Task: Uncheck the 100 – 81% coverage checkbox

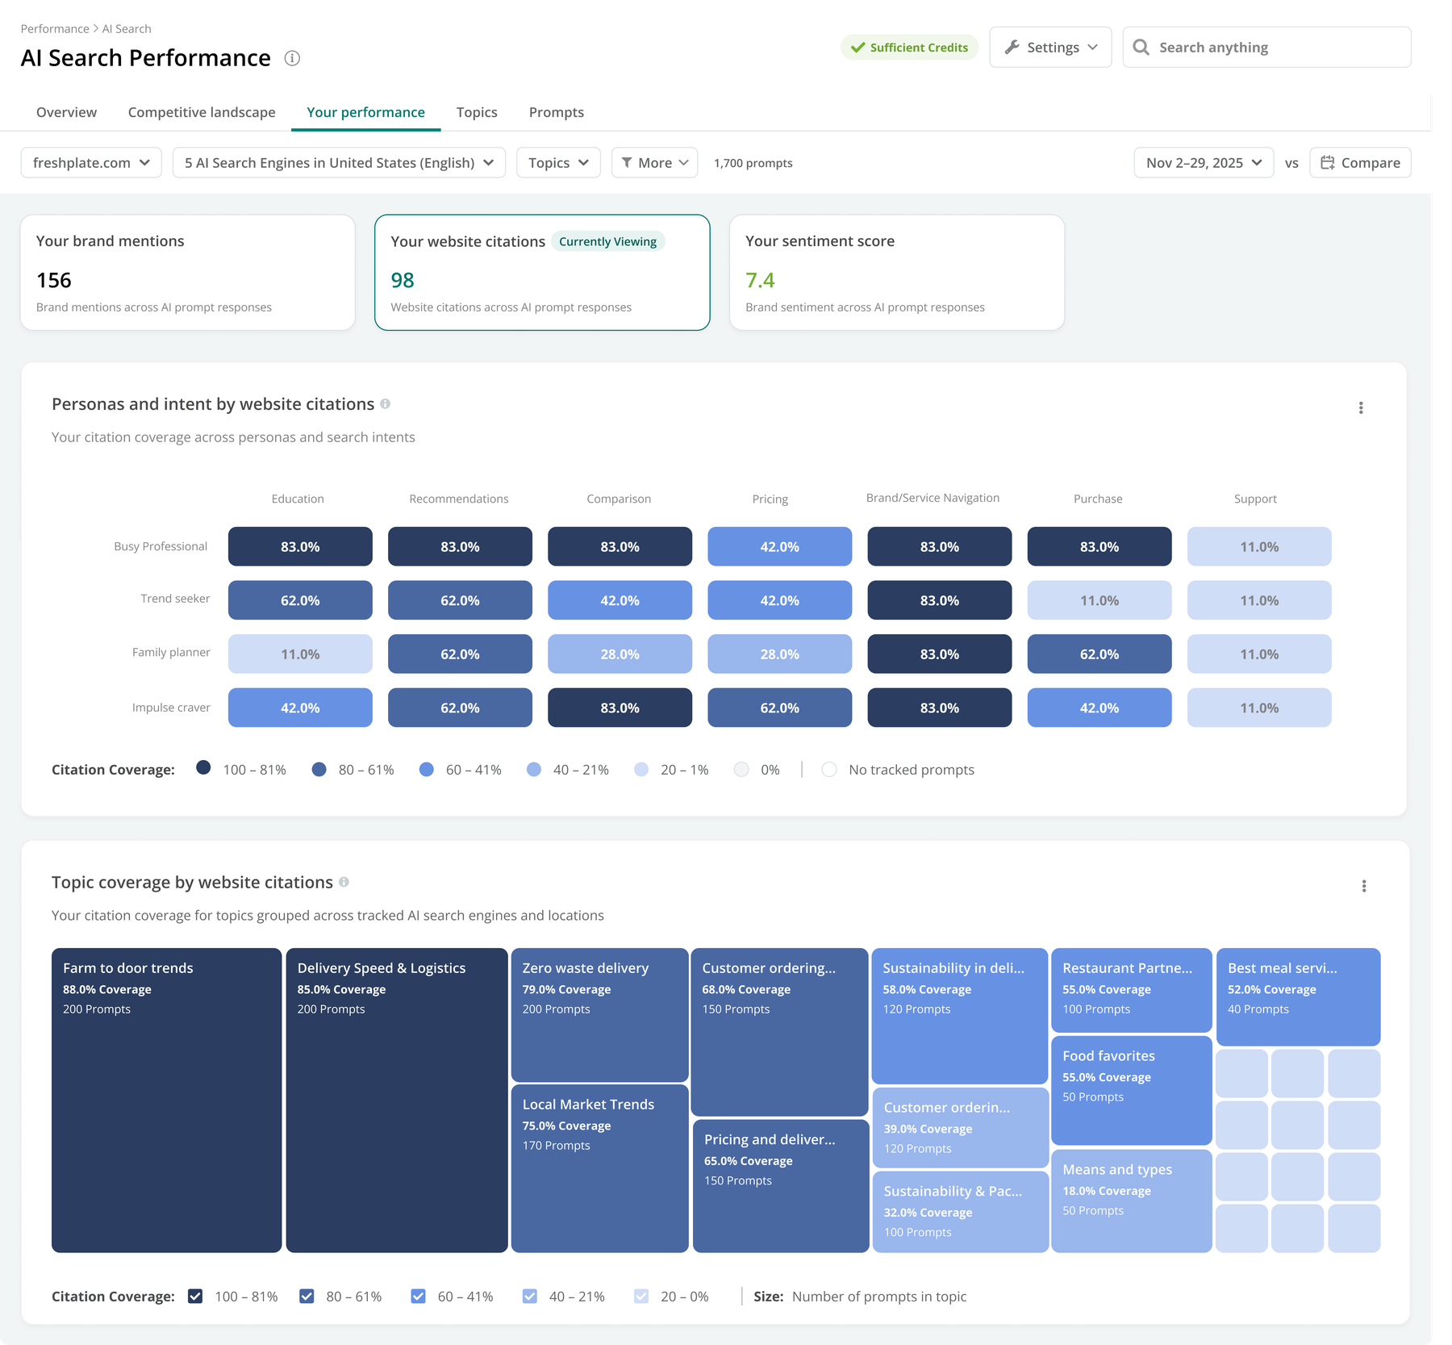Action: click(x=195, y=1296)
